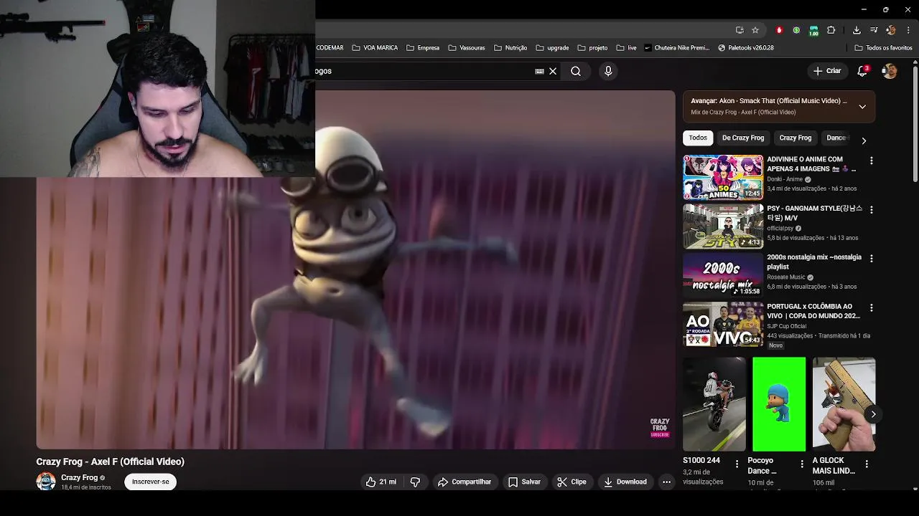
Task: Open the upgrade bookmark folder
Action: (x=552, y=48)
